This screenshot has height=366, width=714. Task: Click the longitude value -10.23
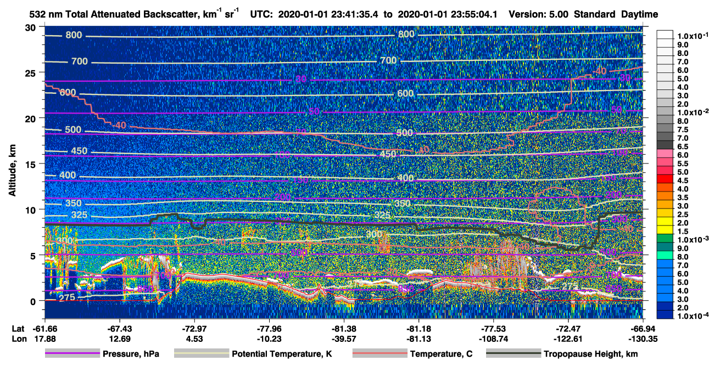point(269,339)
